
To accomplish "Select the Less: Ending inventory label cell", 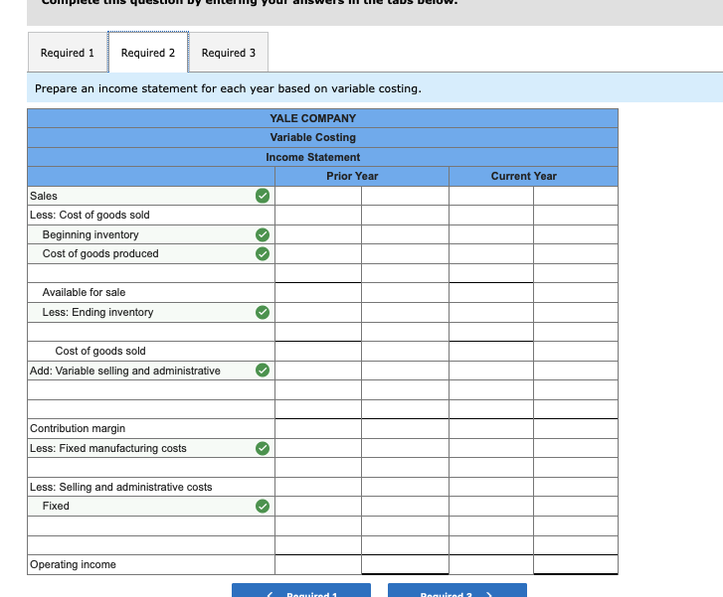I will 151,312.
